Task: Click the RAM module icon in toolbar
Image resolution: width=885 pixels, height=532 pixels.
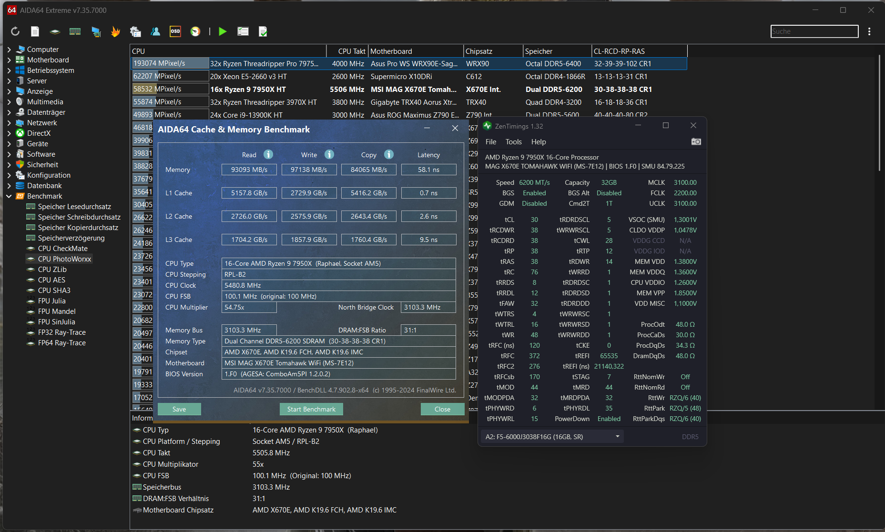Action: pyautogui.click(x=75, y=31)
